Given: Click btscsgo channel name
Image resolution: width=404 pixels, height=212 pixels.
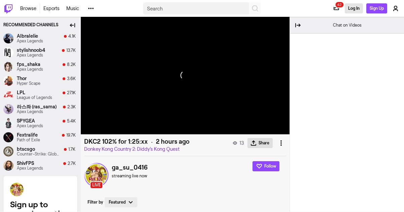Looking at the screenshot, I should coord(26,149).
